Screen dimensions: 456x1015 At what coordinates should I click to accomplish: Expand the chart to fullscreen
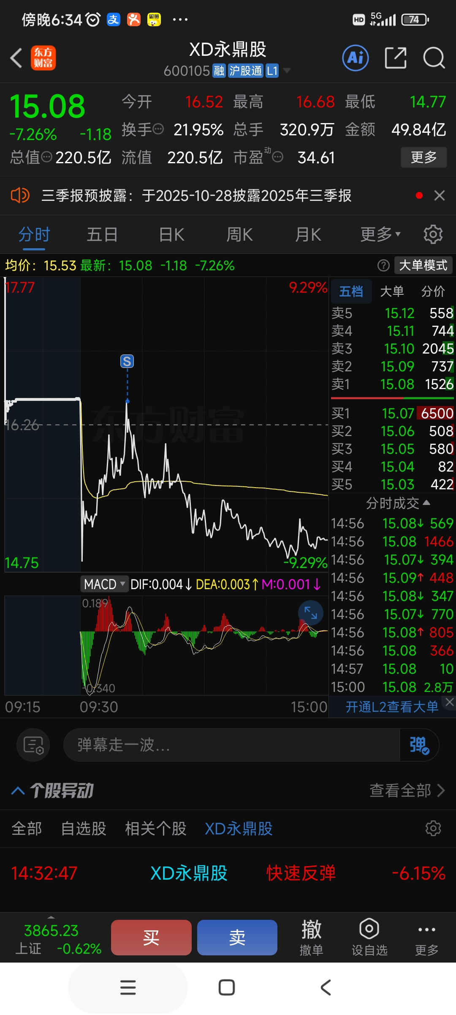pyautogui.click(x=311, y=613)
